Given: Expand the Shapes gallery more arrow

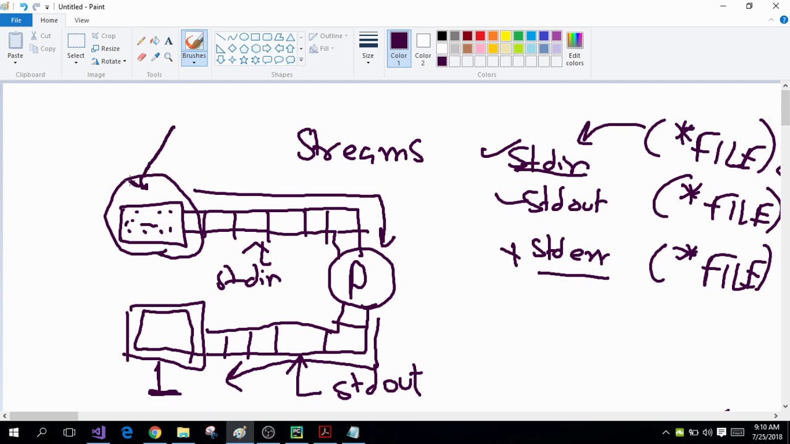Looking at the screenshot, I should click(301, 60).
